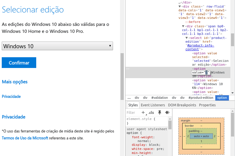
Task: Click the DOM tree vertical scrollbar thumb
Action: [232, 40]
